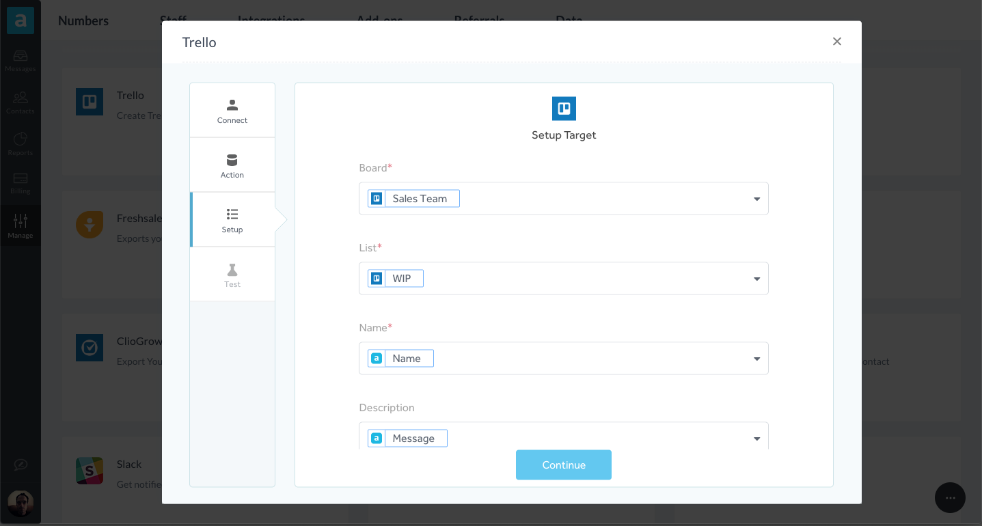982x526 pixels.
Task: Open Billing in the left sidebar
Action: coord(21,184)
